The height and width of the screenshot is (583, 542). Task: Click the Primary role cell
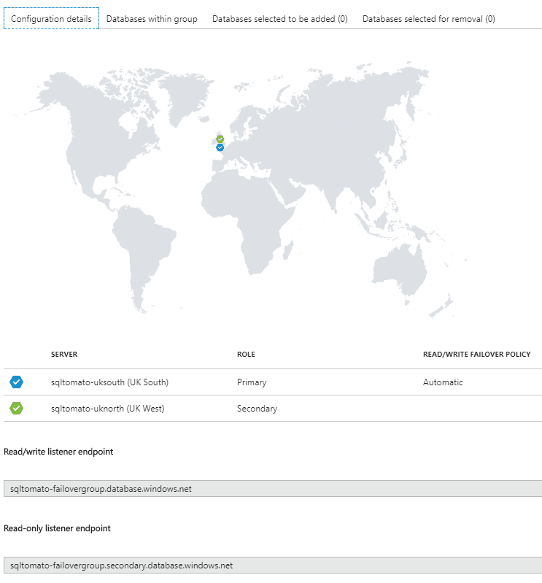click(252, 382)
